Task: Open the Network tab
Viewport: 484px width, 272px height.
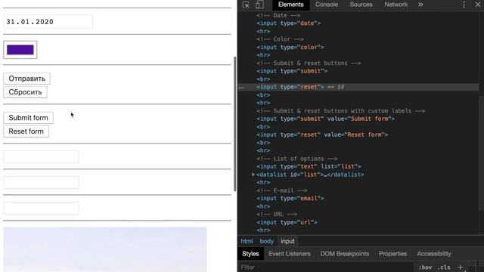Action: (396, 5)
